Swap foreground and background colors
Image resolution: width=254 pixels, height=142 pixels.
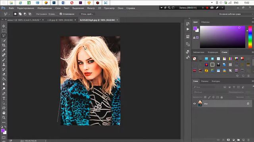click(5, 127)
